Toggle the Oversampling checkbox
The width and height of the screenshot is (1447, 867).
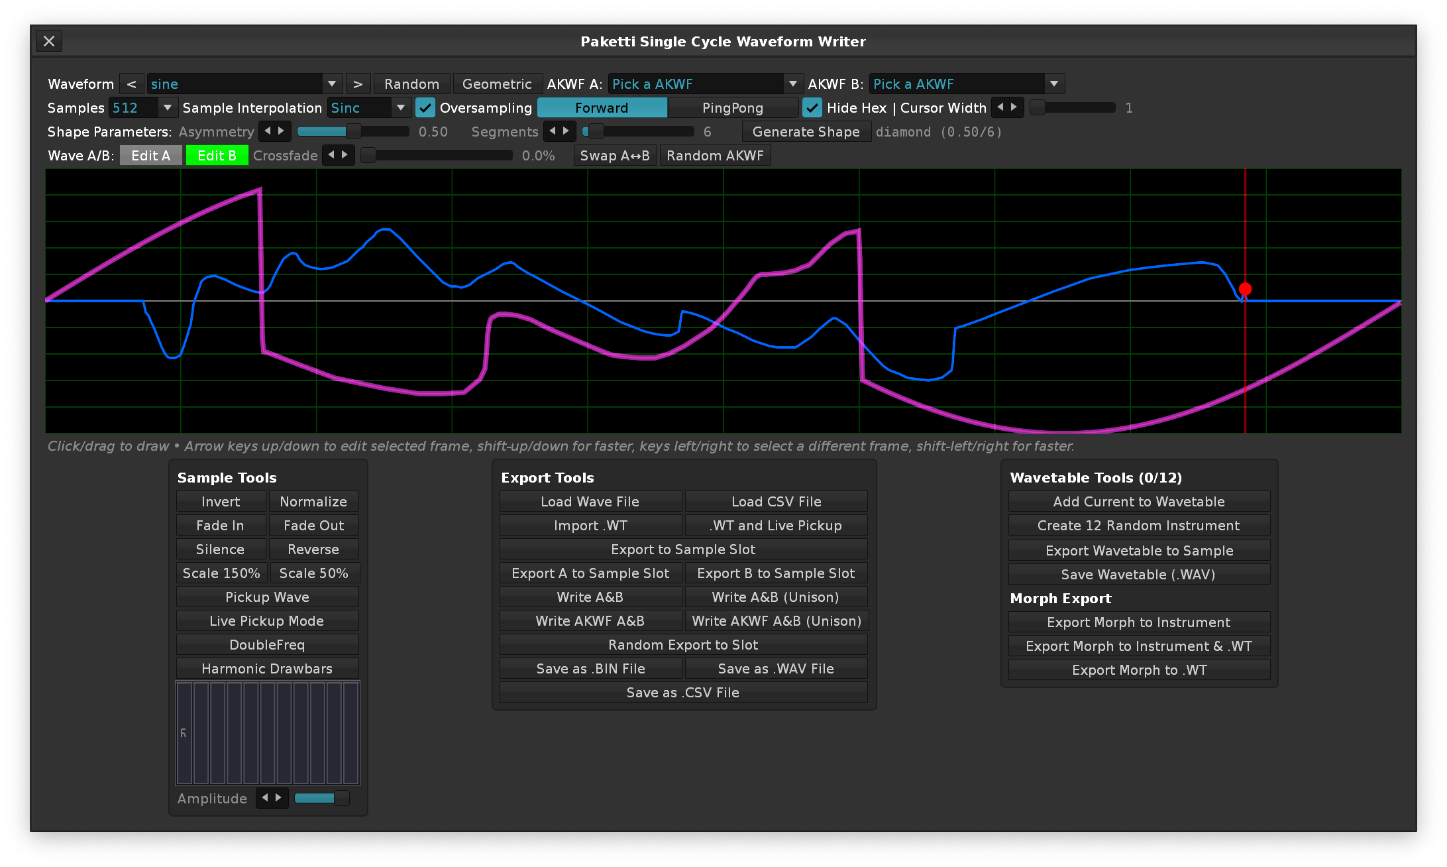pos(425,108)
